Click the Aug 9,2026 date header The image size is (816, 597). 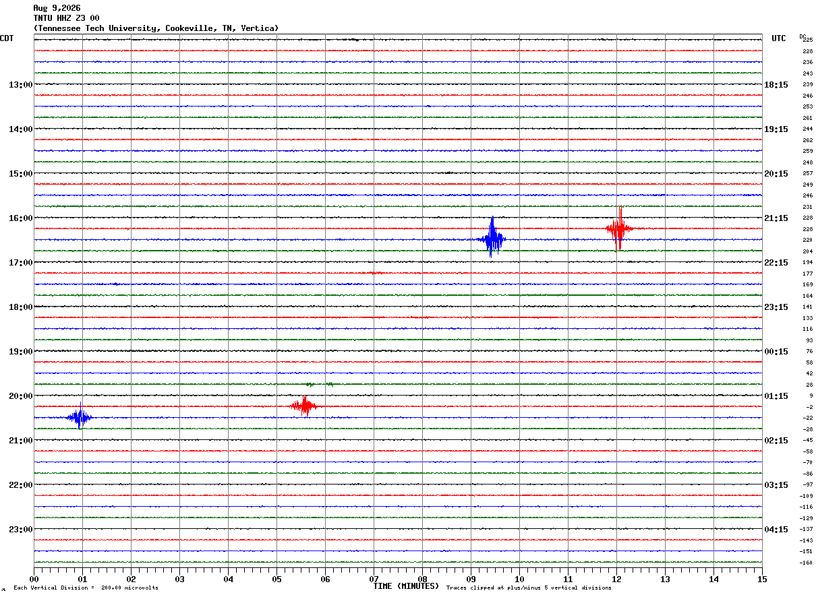(57, 8)
